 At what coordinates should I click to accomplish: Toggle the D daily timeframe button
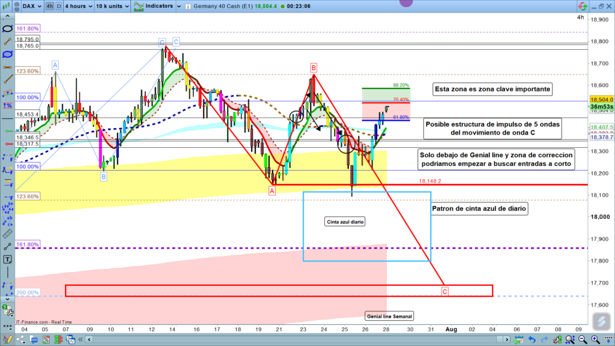(x=58, y=7)
